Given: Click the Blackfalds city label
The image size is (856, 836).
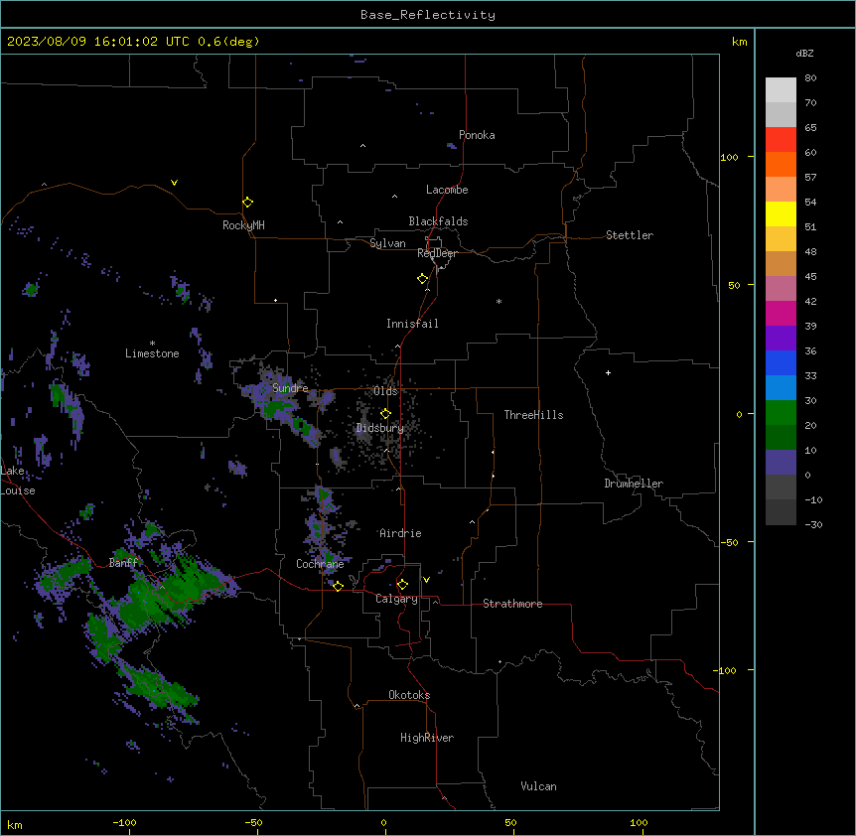Looking at the screenshot, I should 438,221.
